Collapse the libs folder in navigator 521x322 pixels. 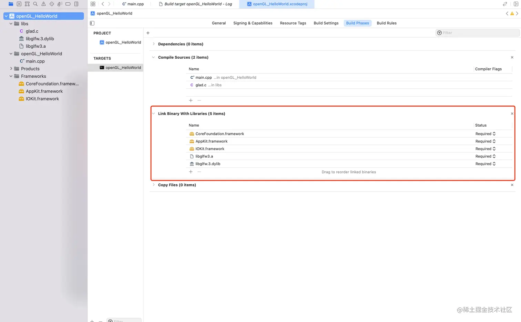tap(11, 24)
